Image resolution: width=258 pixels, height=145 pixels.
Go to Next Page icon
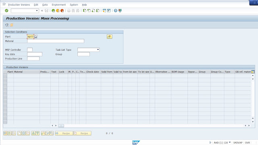coord(93,11)
